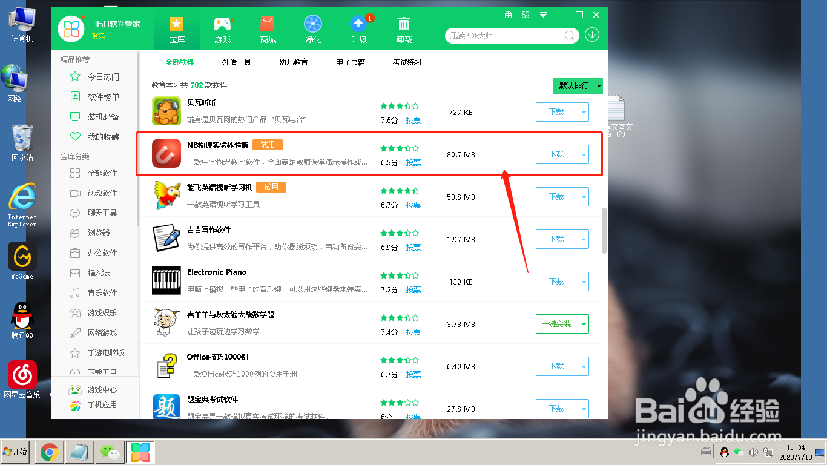This screenshot has width=827, height=465.
Task: Open the download manager arrow icon
Action: pyautogui.click(x=592, y=35)
